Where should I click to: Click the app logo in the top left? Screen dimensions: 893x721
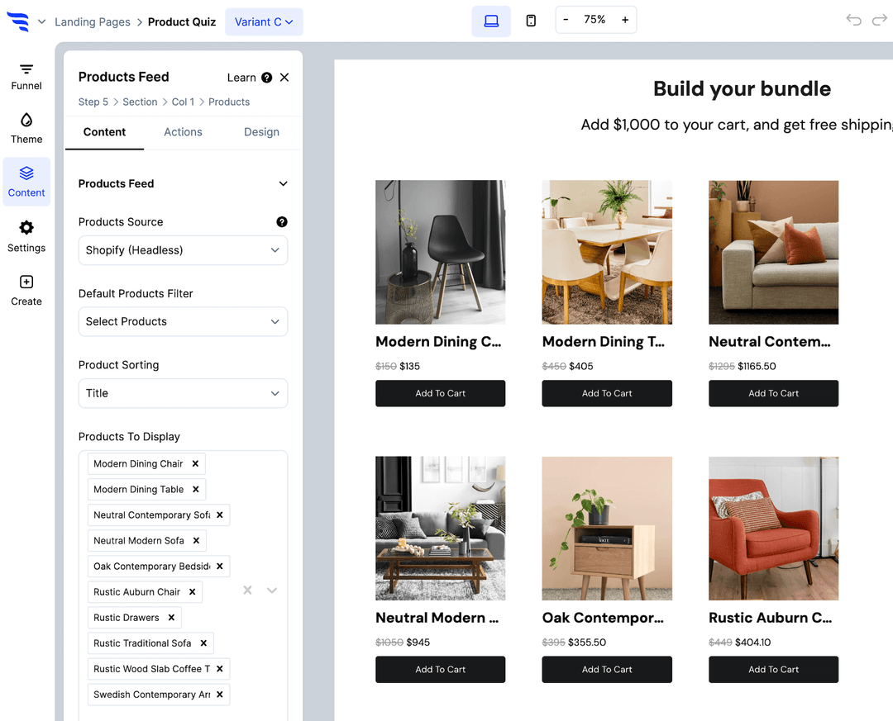[x=18, y=22]
